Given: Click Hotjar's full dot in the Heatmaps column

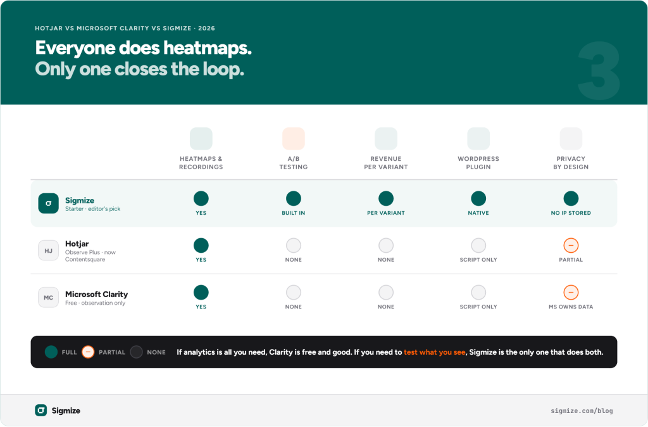Looking at the screenshot, I should (x=201, y=245).
